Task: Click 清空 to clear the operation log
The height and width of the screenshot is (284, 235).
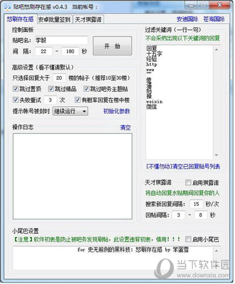Action: (x=125, y=127)
